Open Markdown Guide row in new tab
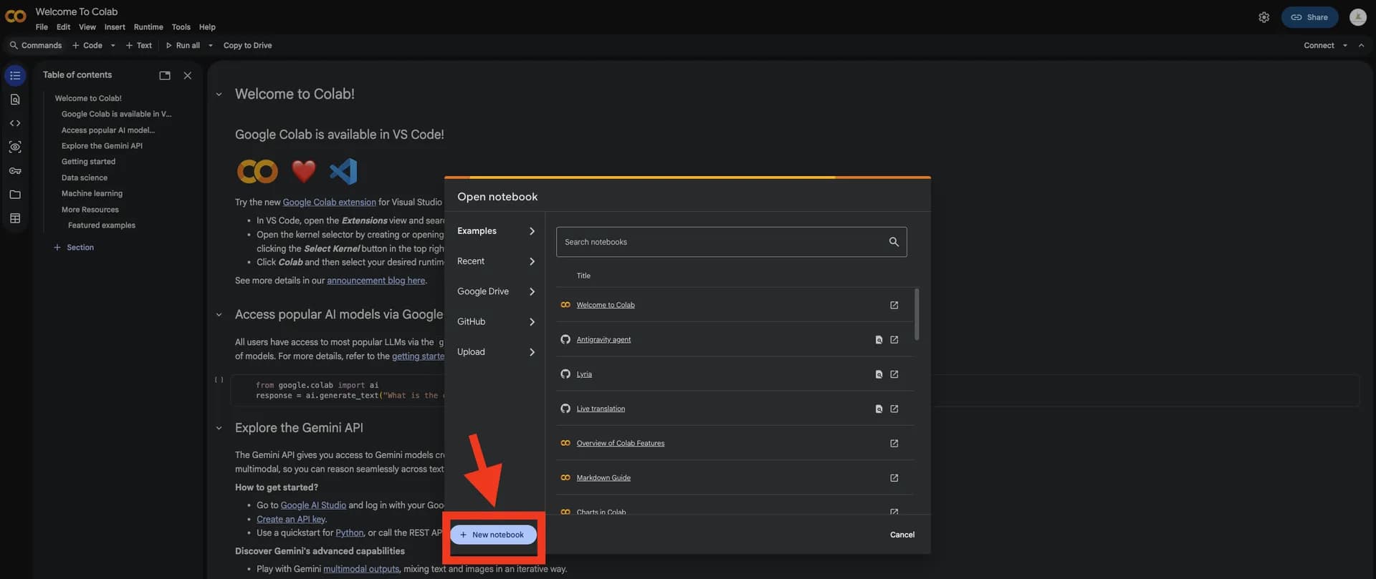 894,478
